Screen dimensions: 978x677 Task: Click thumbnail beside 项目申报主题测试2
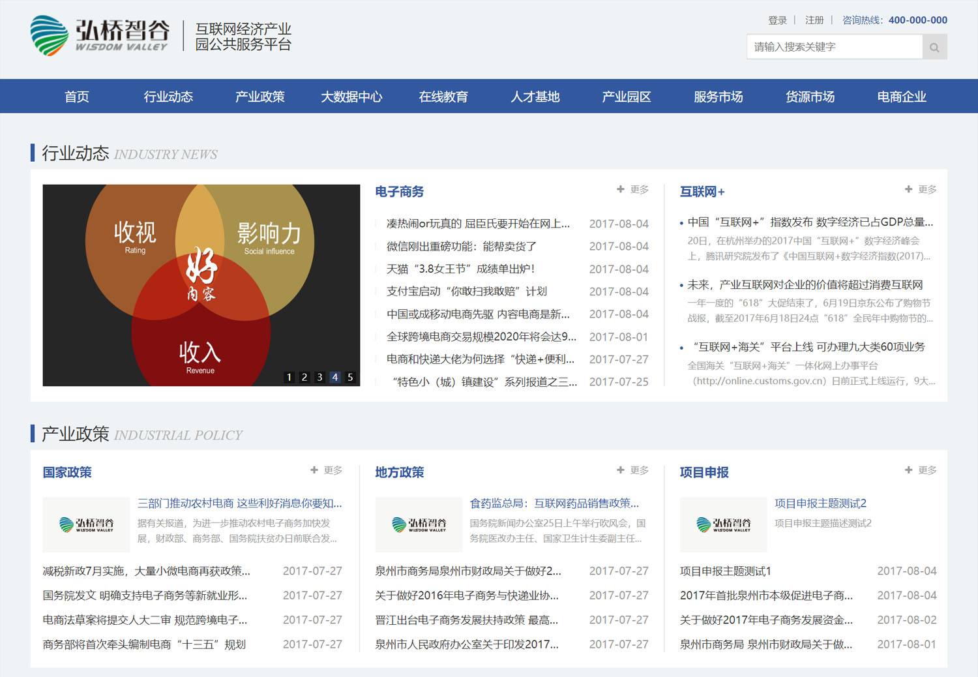[x=723, y=525]
